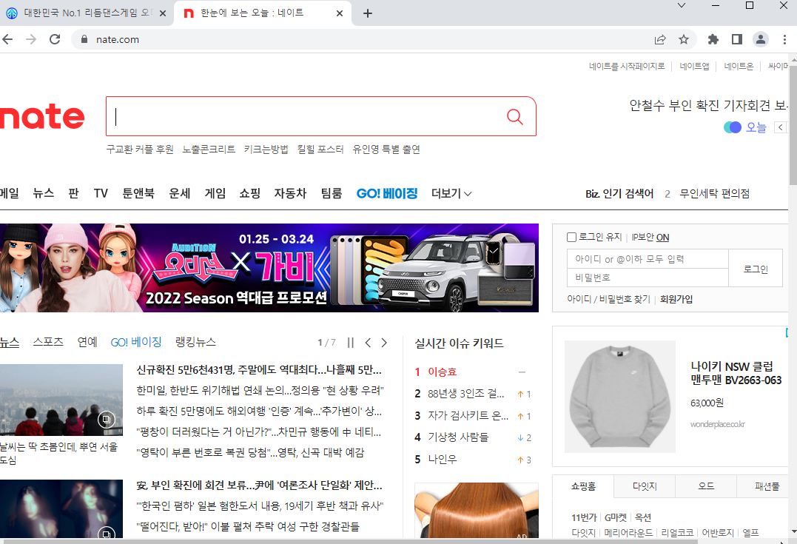The image size is (797, 544).
Task: Open the Audition x 가비 promotion banner
Action: (x=269, y=267)
